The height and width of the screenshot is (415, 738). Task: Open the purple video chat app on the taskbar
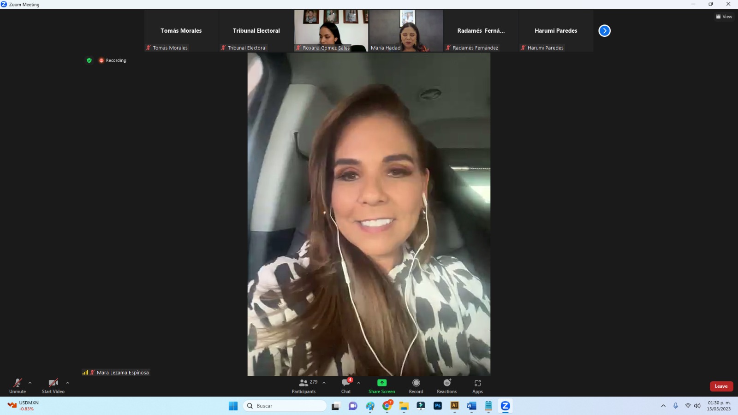pos(353,406)
